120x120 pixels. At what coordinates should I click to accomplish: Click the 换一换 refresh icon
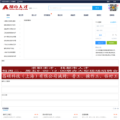click(x=113, y=109)
